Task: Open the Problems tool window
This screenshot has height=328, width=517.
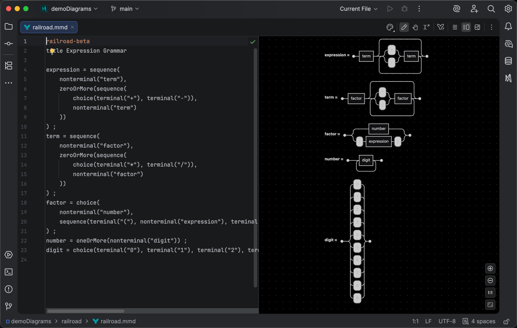Action: (x=9, y=289)
